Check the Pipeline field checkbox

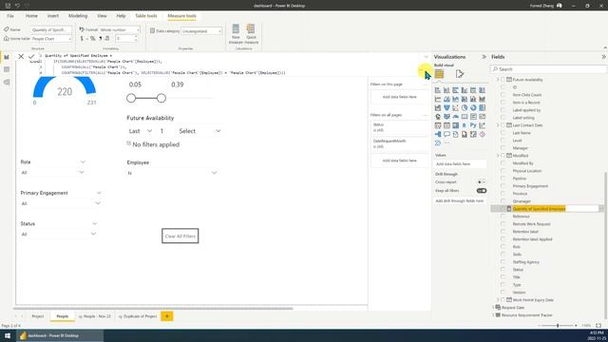point(503,179)
